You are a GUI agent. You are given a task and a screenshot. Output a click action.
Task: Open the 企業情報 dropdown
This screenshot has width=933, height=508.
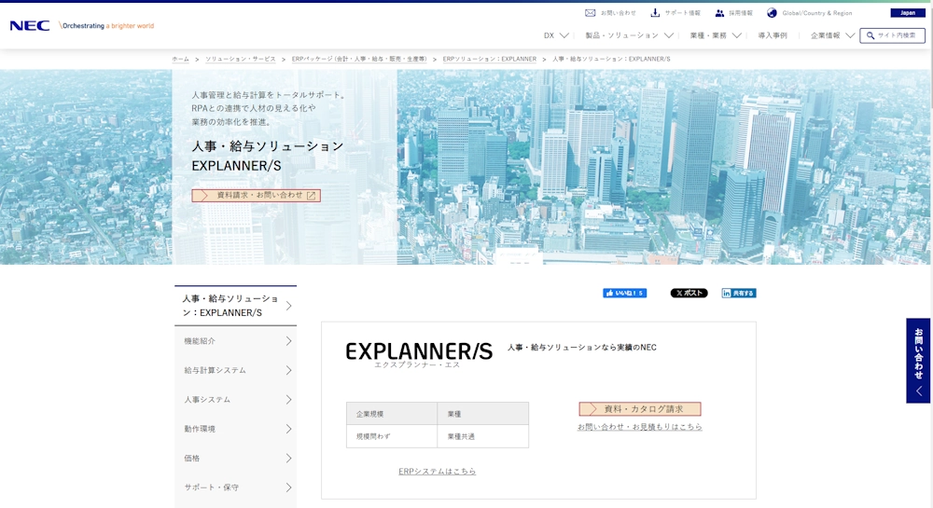[x=832, y=35]
